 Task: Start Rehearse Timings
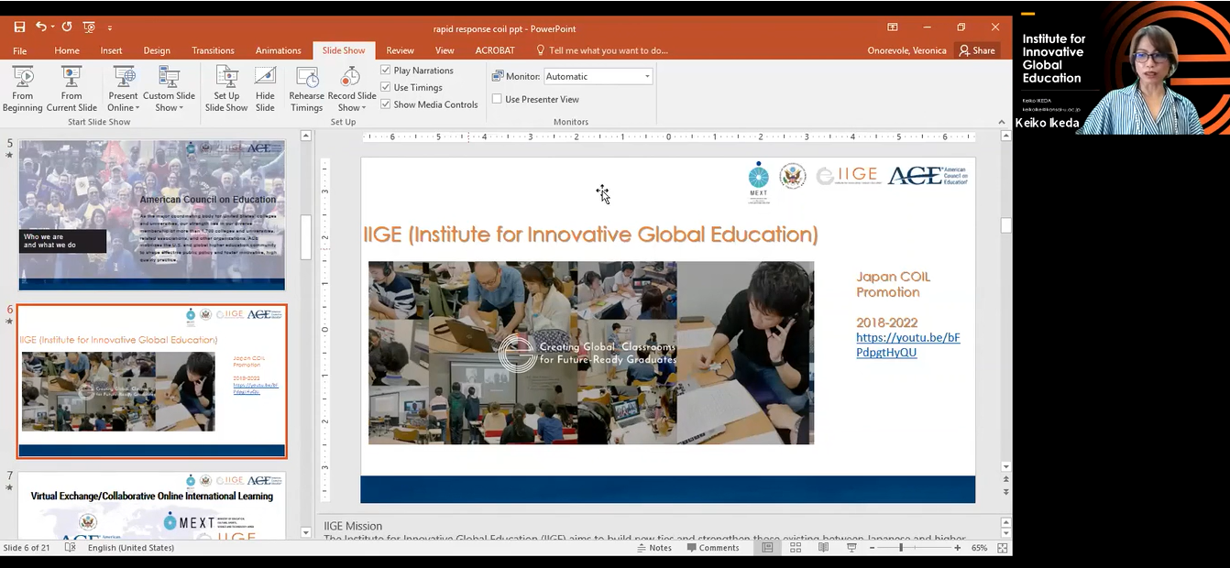click(306, 89)
